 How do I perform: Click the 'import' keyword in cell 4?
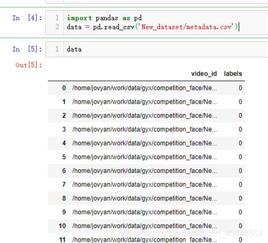tap(79, 18)
